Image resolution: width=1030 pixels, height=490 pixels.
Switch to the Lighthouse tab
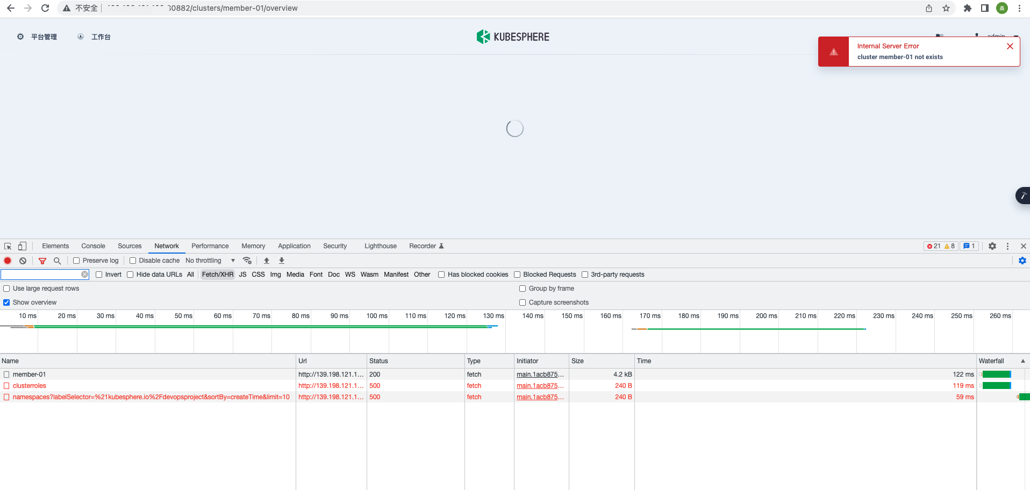coord(380,246)
